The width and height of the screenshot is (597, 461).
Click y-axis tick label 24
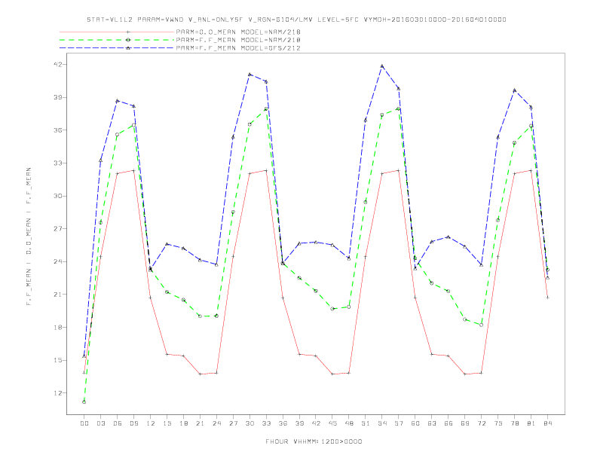(57, 261)
